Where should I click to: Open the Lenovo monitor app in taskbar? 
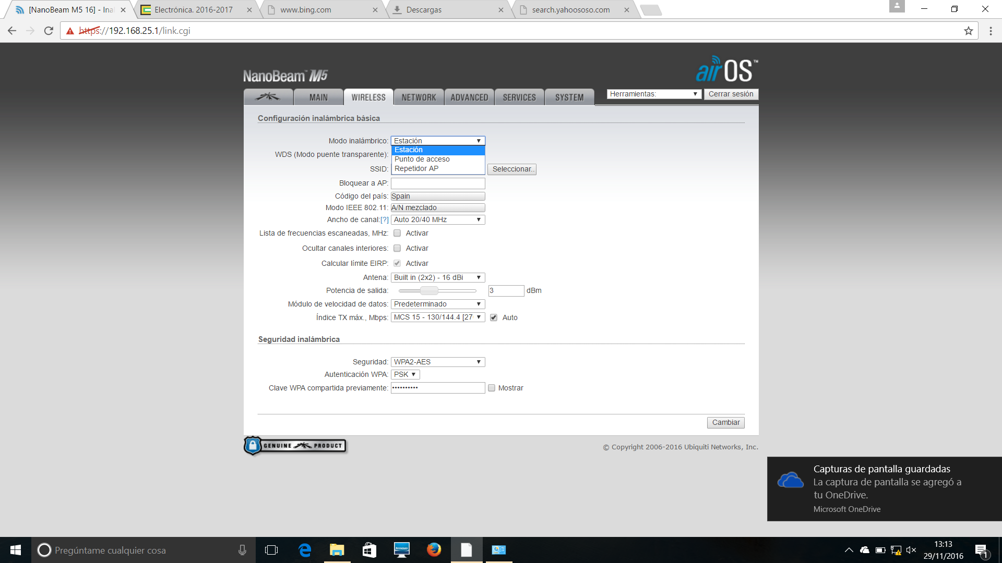pyautogui.click(x=401, y=550)
